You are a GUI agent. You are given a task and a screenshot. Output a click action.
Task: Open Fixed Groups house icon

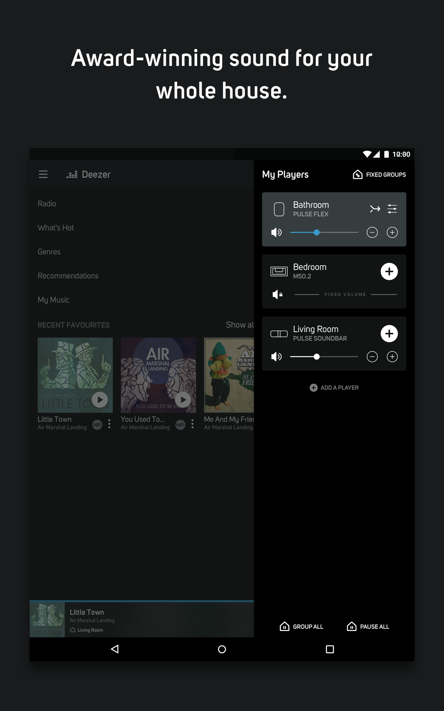tap(357, 174)
